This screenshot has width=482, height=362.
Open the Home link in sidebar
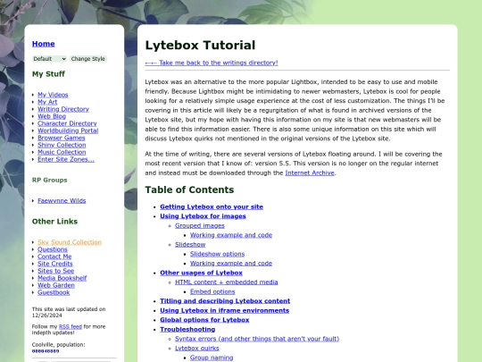(44, 44)
